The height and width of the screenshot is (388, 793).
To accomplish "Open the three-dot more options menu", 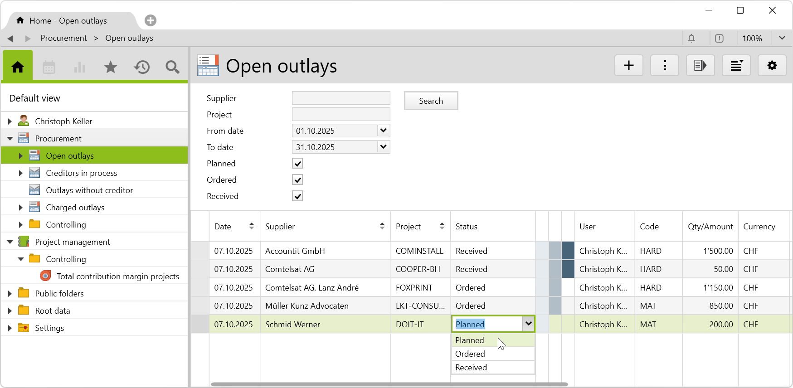I will (664, 66).
